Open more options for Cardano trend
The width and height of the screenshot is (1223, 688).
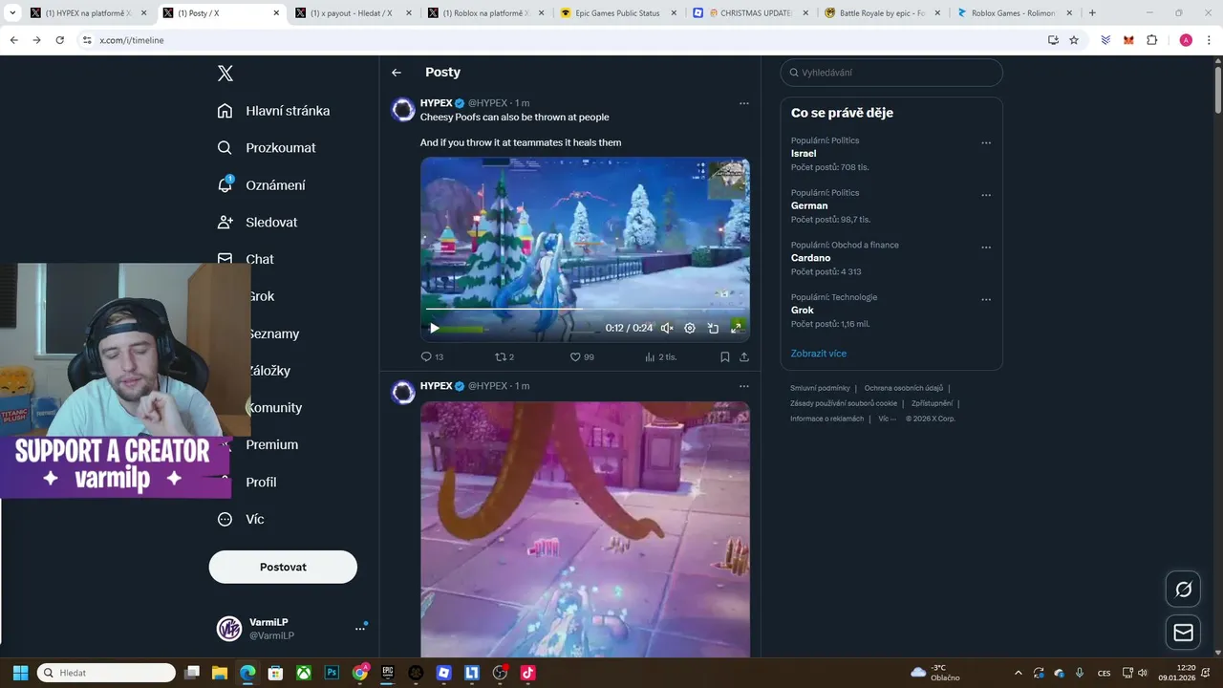(986, 247)
